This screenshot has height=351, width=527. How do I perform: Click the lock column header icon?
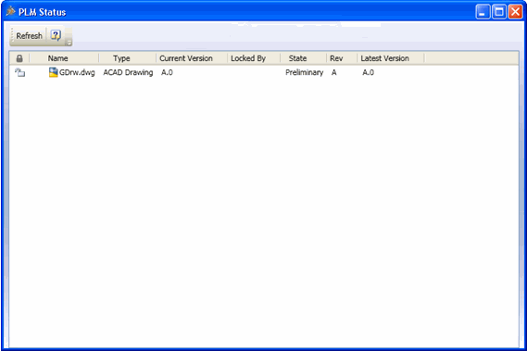point(19,58)
